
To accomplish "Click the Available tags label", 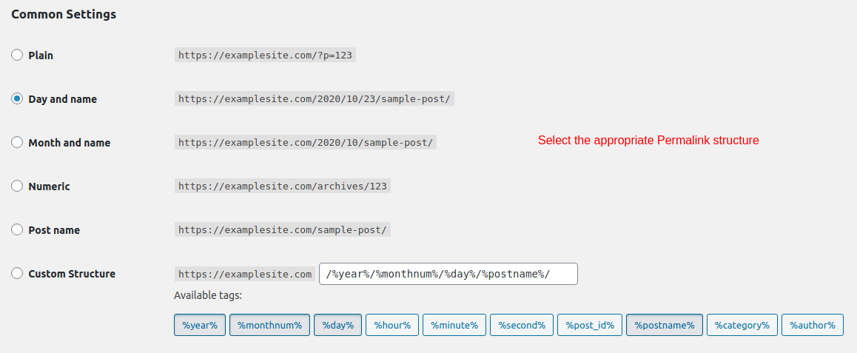I will click(208, 295).
